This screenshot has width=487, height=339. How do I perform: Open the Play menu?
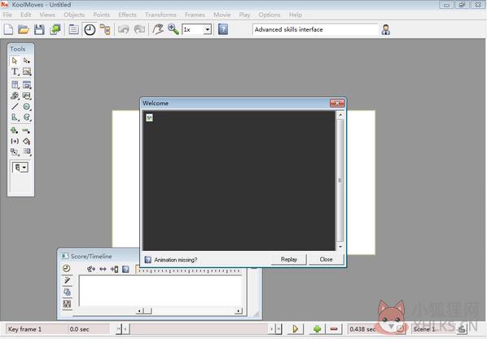pos(244,15)
